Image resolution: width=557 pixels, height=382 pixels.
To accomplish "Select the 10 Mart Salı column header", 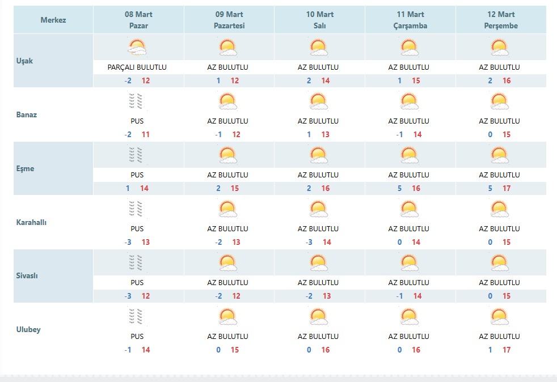I will [x=320, y=20].
